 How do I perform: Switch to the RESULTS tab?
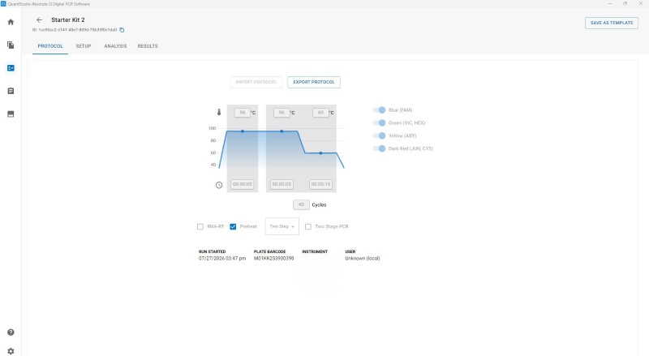click(148, 46)
